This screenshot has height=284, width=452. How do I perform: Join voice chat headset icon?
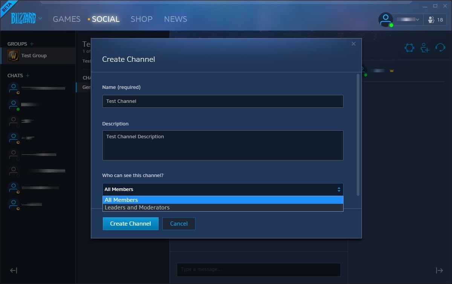pyautogui.click(x=440, y=48)
